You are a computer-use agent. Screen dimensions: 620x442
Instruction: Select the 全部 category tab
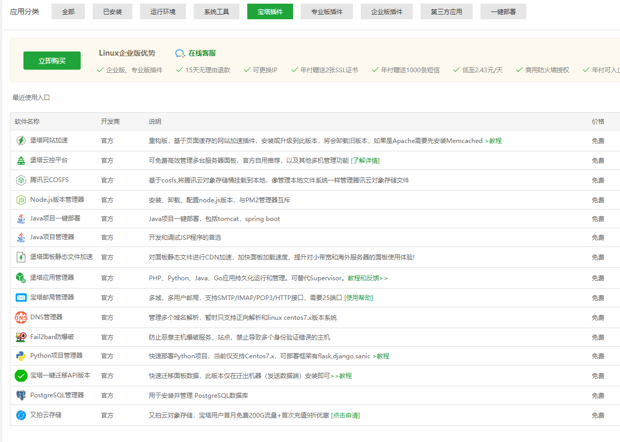click(68, 11)
